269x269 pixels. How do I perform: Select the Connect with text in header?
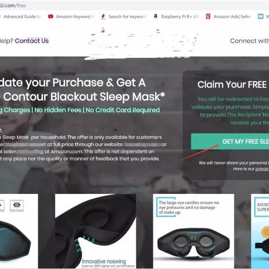pyautogui.click(x=249, y=41)
